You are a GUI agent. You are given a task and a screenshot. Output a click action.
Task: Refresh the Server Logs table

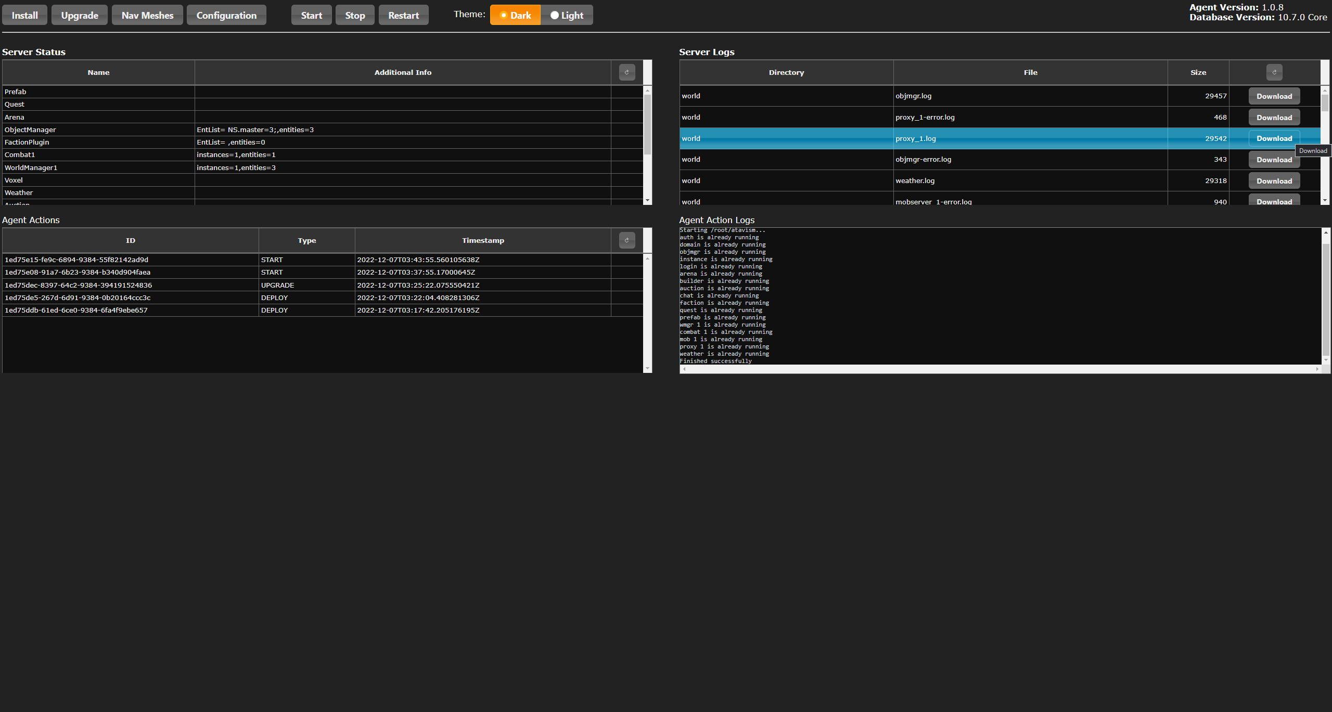click(x=1274, y=72)
